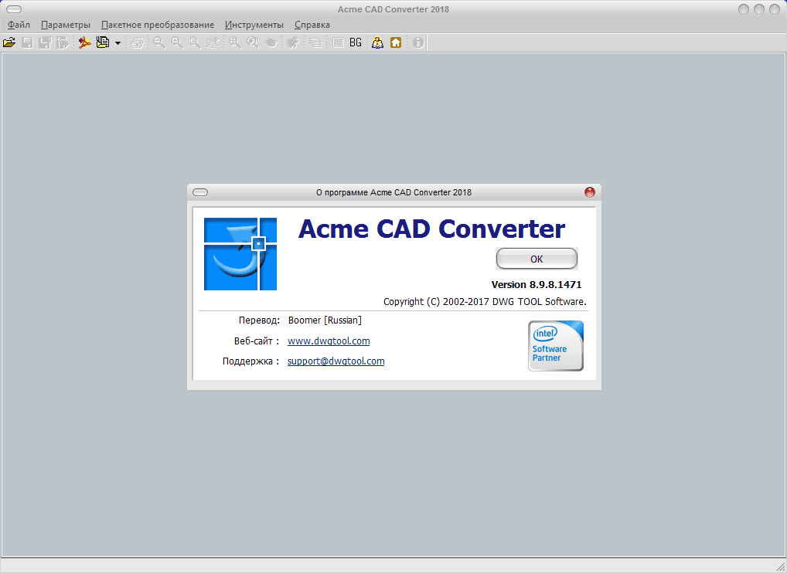
Task: Click the grayed-out single floppy Save icon
Action: click(27, 42)
